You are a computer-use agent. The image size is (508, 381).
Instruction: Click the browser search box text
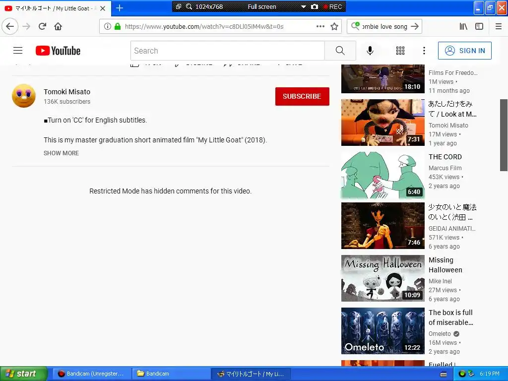[384, 27]
